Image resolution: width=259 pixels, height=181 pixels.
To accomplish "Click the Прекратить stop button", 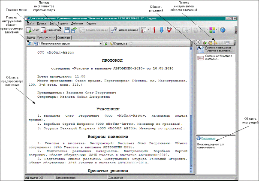I will [51, 30].
